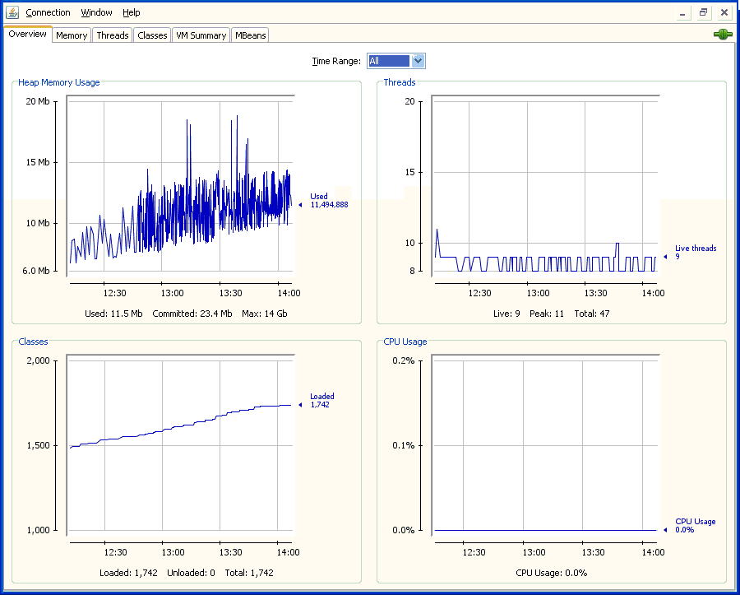Screen dimensions: 740x595
Task: Click the Live threads legend arrow marker
Action: [x=665, y=257]
